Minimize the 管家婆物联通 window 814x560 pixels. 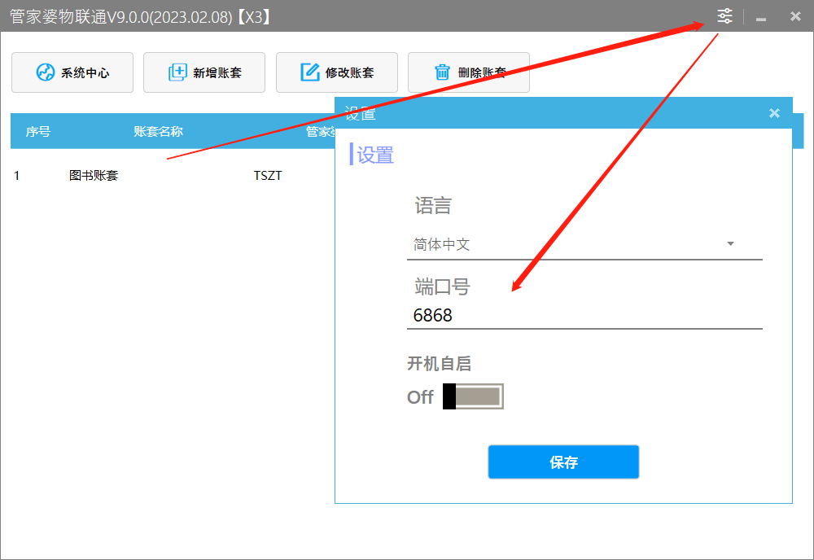tap(761, 18)
